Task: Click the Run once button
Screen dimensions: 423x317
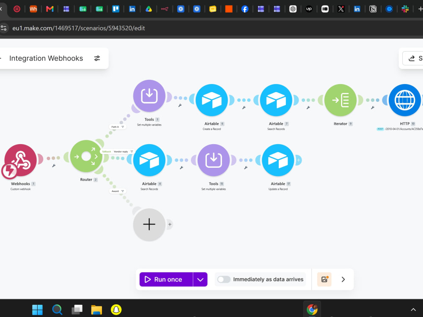Action: [166, 279]
